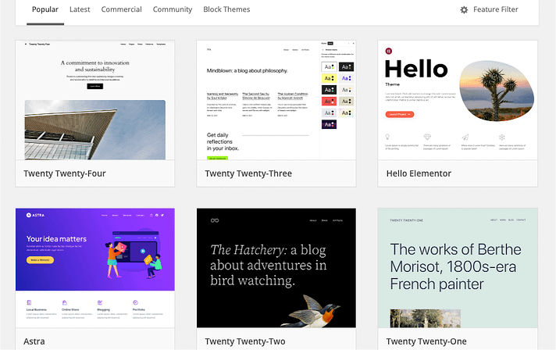
Task: Click the red Aa style swatch
Action: [x=329, y=101]
